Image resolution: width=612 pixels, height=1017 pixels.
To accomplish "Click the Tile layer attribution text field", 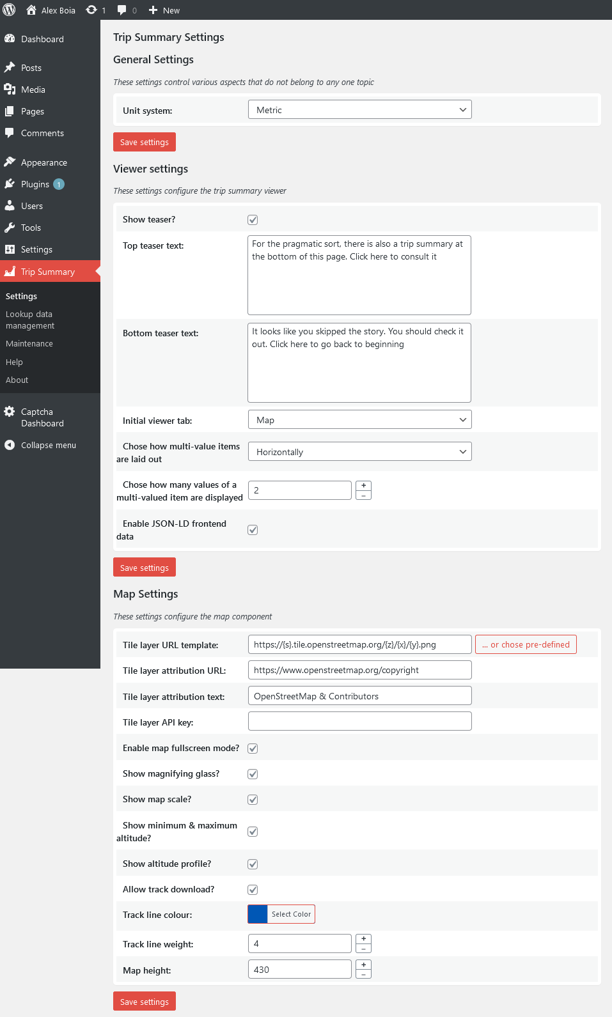I will coord(359,696).
